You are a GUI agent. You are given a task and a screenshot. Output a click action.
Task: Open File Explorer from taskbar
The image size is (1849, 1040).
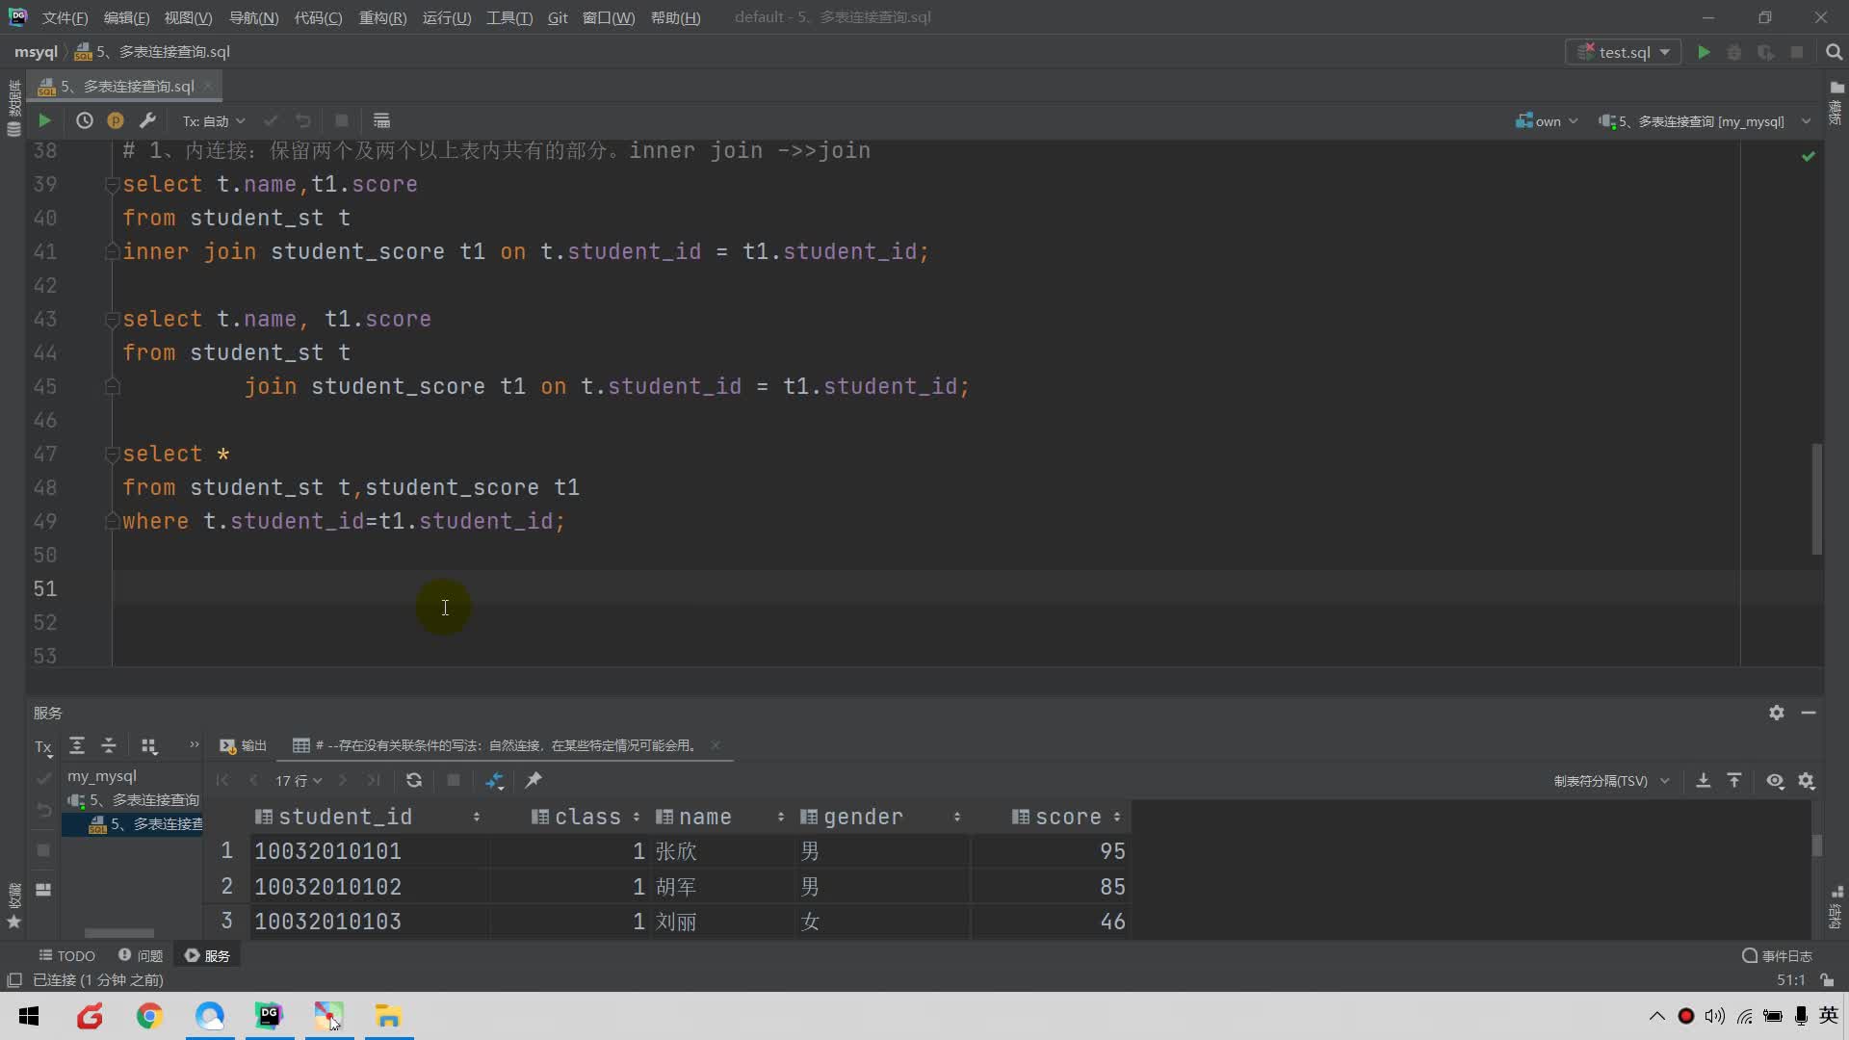pyautogui.click(x=388, y=1016)
